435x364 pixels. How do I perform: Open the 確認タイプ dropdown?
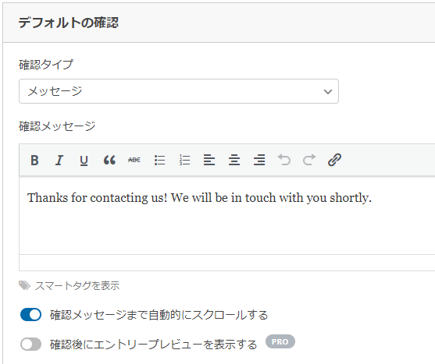click(179, 91)
